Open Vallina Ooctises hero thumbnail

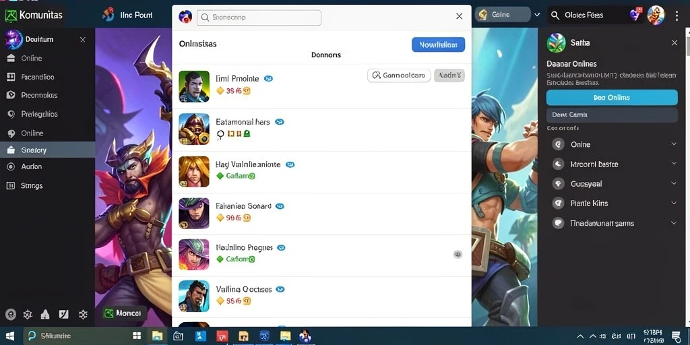pos(194,296)
